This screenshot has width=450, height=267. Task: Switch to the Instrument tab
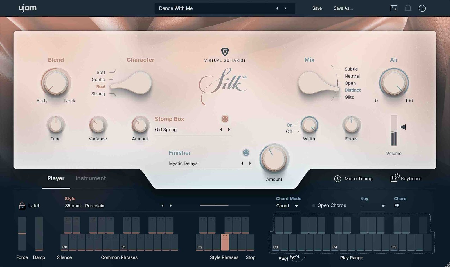(90, 178)
